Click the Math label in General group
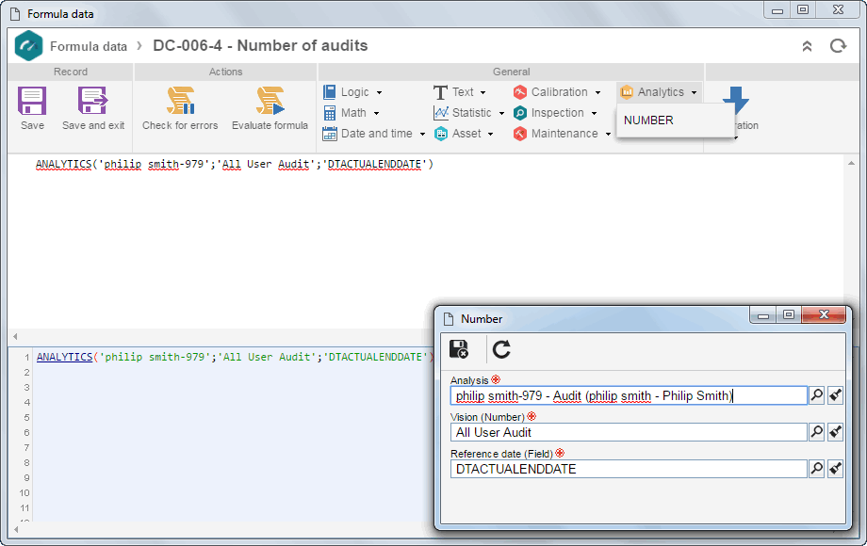Viewport: 867px width, 546px height. pyautogui.click(x=353, y=113)
